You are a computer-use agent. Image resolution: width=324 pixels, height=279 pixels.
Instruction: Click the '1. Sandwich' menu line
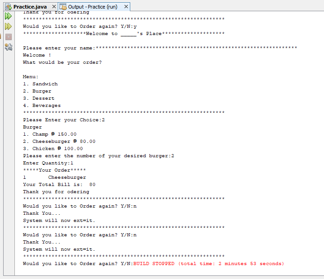coord(40,84)
